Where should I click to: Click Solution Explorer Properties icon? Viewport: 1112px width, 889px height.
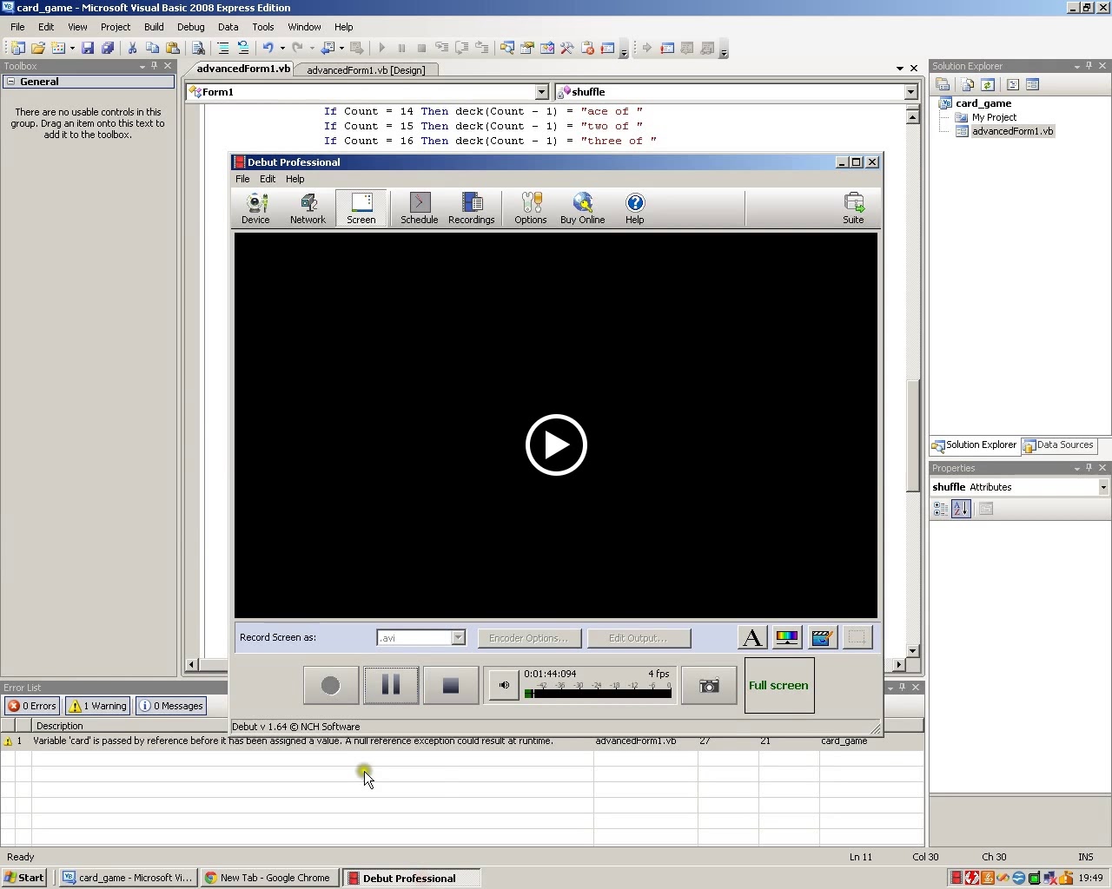point(943,85)
